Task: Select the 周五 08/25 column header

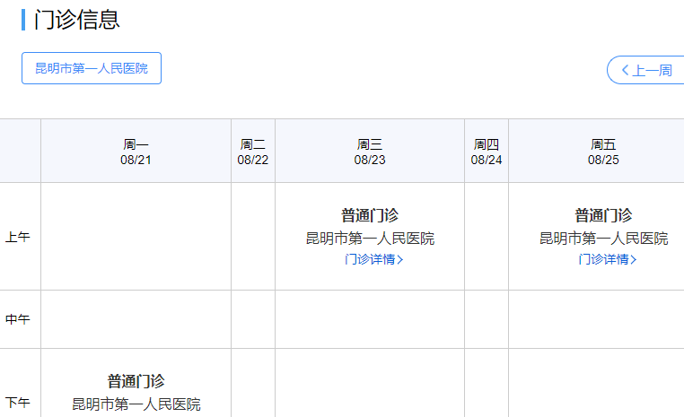Action: [603, 152]
